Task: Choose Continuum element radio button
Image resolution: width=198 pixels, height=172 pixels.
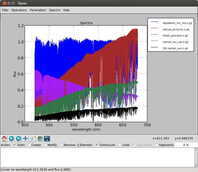Action: click(97, 145)
